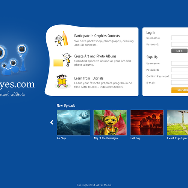The height and width of the screenshot is (188, 188).
Task: Click the pencil character contest icon
Action: pos(61,39)
